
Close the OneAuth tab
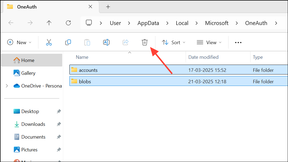(x=90, y=7)
